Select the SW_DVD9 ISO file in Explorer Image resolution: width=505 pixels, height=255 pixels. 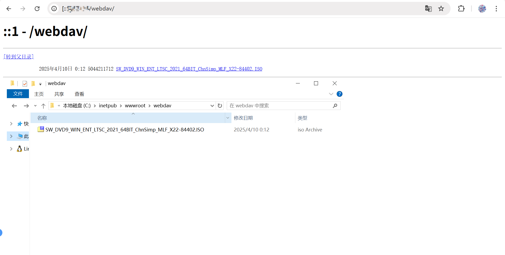pyautogui.click(x=125, y=130)
